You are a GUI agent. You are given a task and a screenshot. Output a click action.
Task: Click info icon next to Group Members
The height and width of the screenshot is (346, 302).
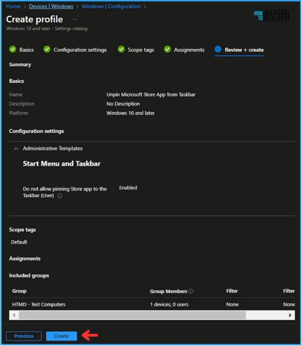(x=191, y=291)
